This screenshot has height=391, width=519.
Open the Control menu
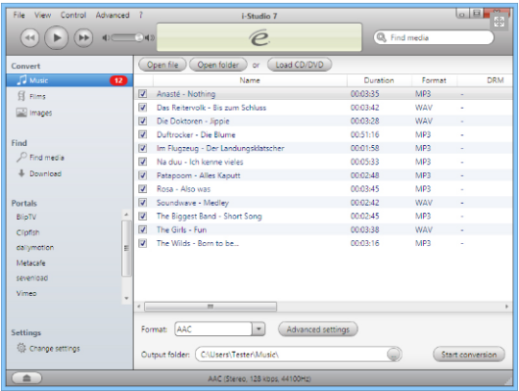[73, 15]
